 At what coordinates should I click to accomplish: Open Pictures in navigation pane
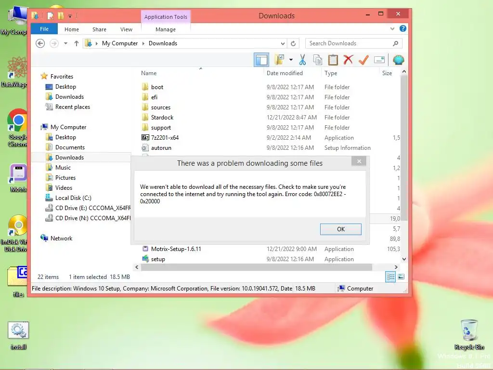[65, 177]
